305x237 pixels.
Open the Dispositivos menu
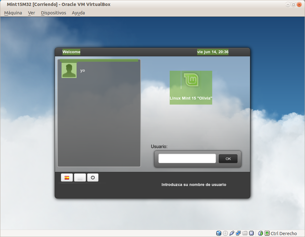tap(53, 13)
